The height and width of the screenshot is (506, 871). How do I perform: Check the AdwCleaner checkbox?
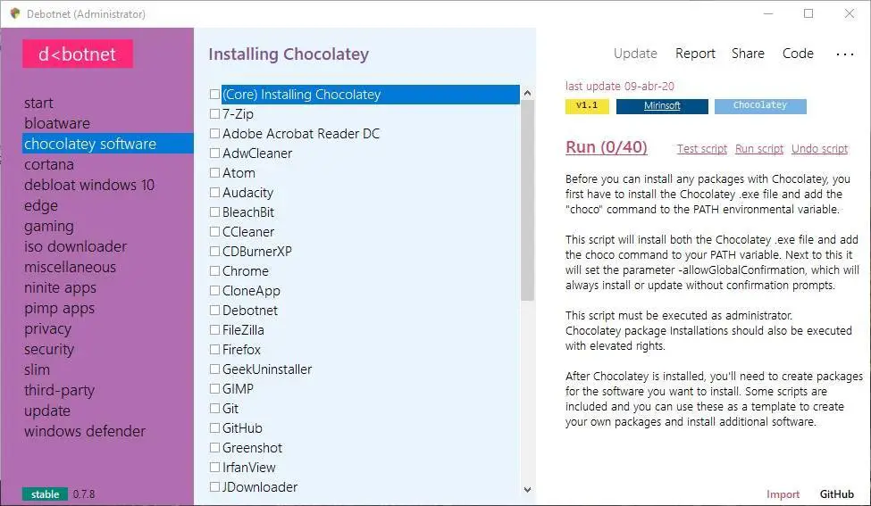(214, 153)
